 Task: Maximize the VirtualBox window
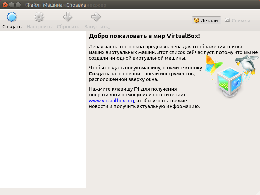tap(18, 5)
